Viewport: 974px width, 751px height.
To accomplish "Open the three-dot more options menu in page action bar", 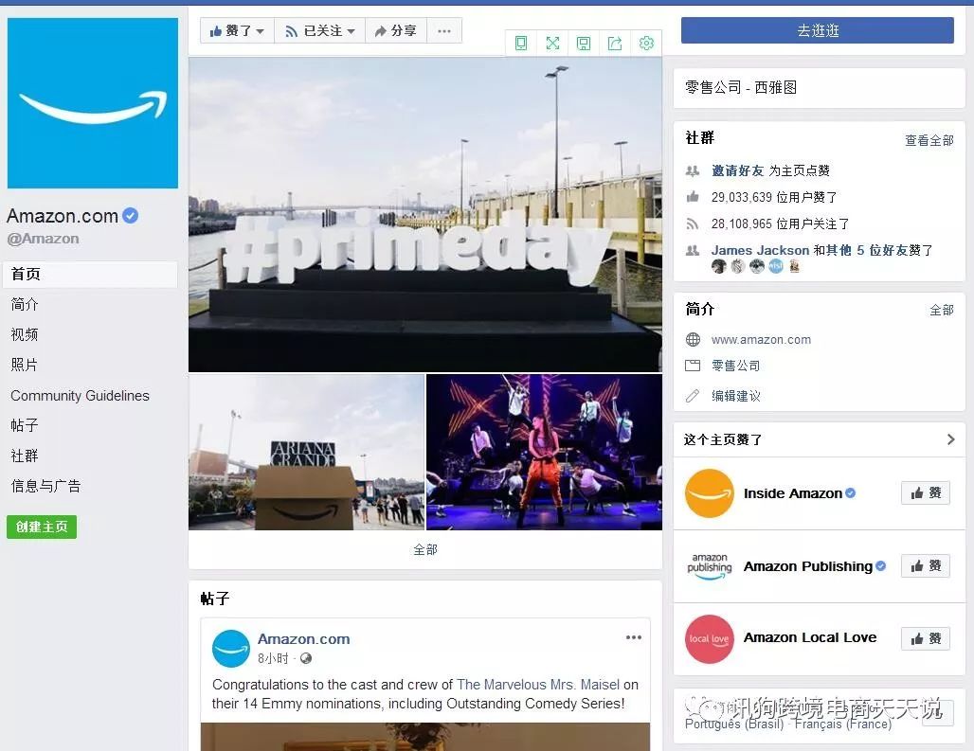I will point(444,30).
